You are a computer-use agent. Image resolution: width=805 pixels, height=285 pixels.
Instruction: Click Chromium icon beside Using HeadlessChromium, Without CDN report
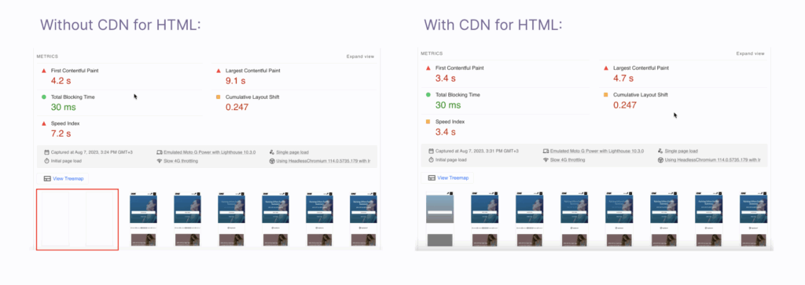click(x=271, y=161)
